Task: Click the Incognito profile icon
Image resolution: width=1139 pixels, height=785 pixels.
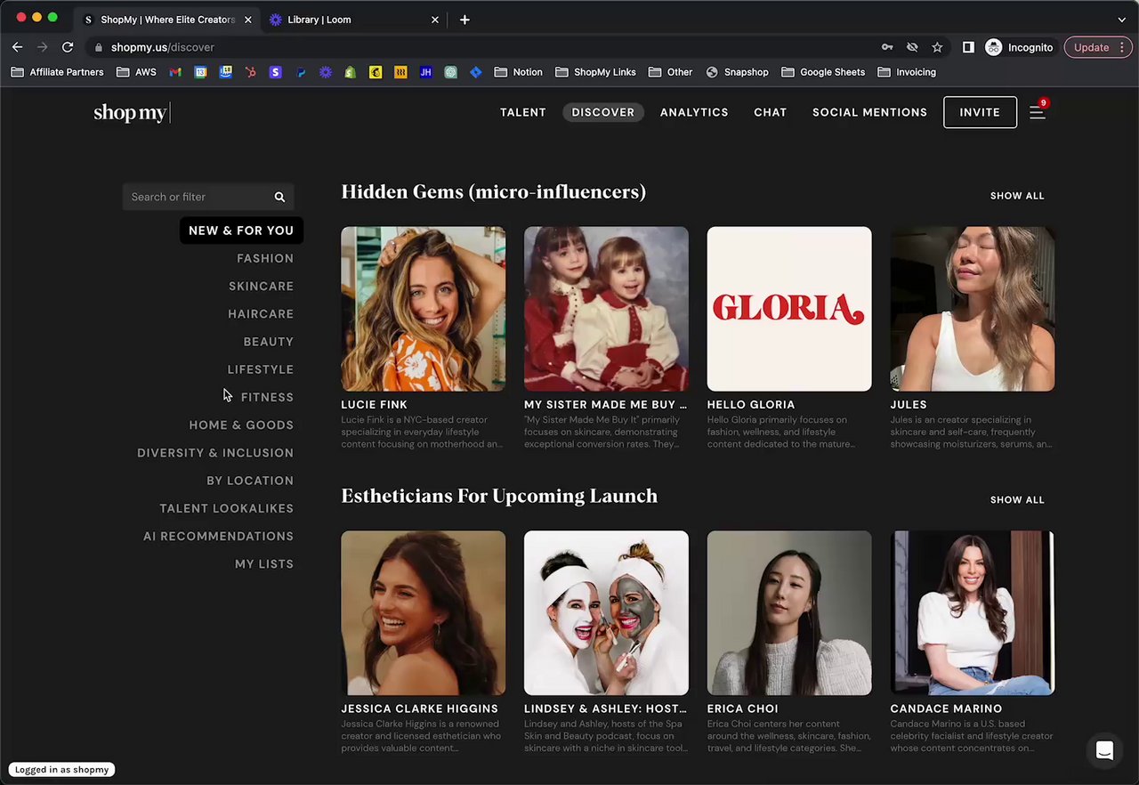Action: [994, 47]
